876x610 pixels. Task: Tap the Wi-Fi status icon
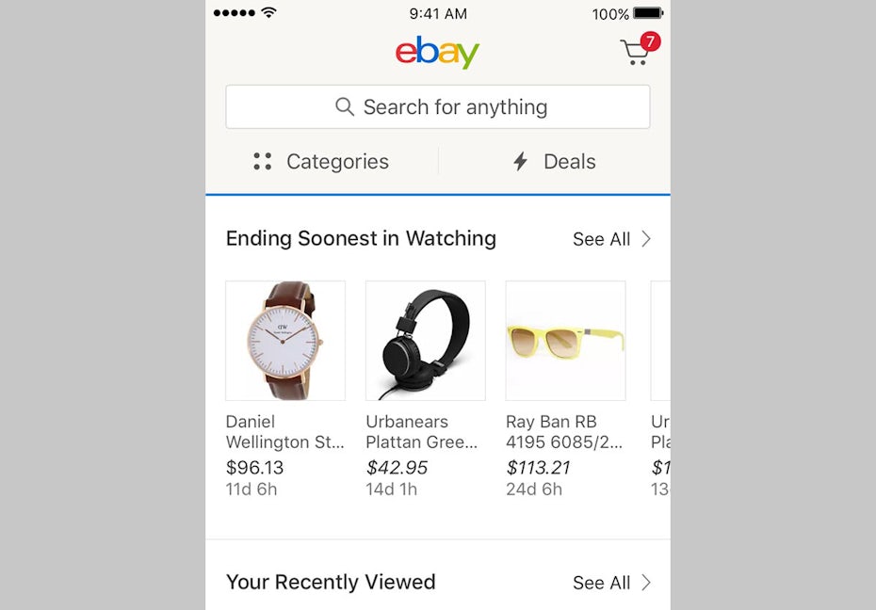(269, 13)
